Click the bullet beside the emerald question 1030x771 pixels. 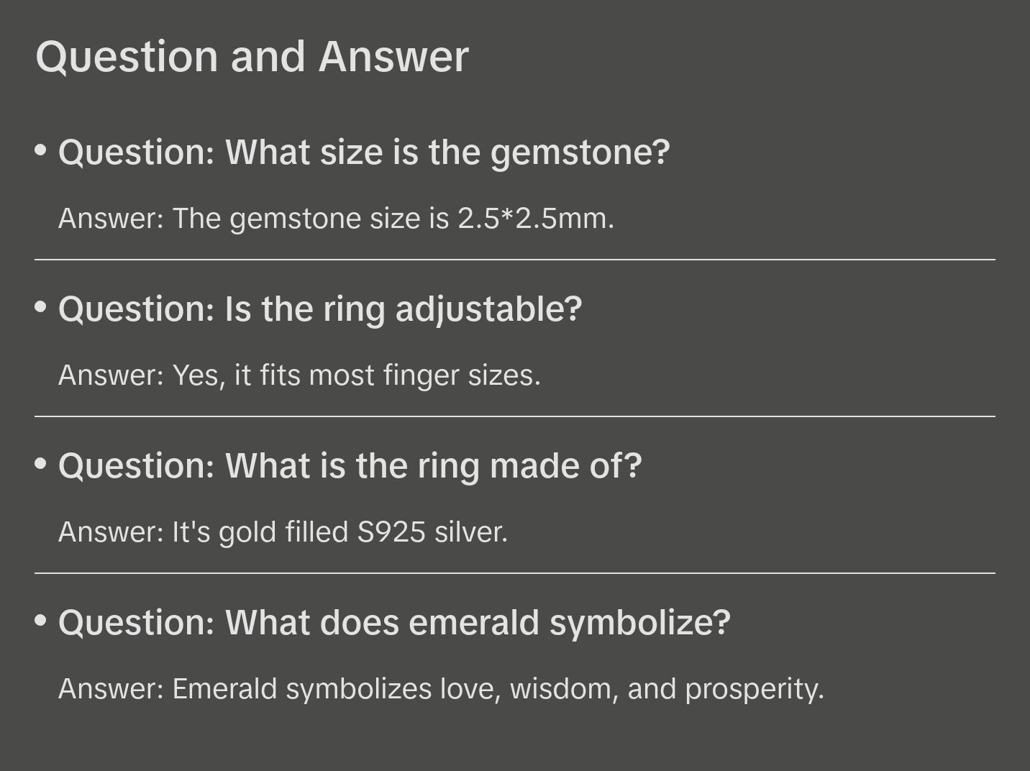tap(41, 621)
